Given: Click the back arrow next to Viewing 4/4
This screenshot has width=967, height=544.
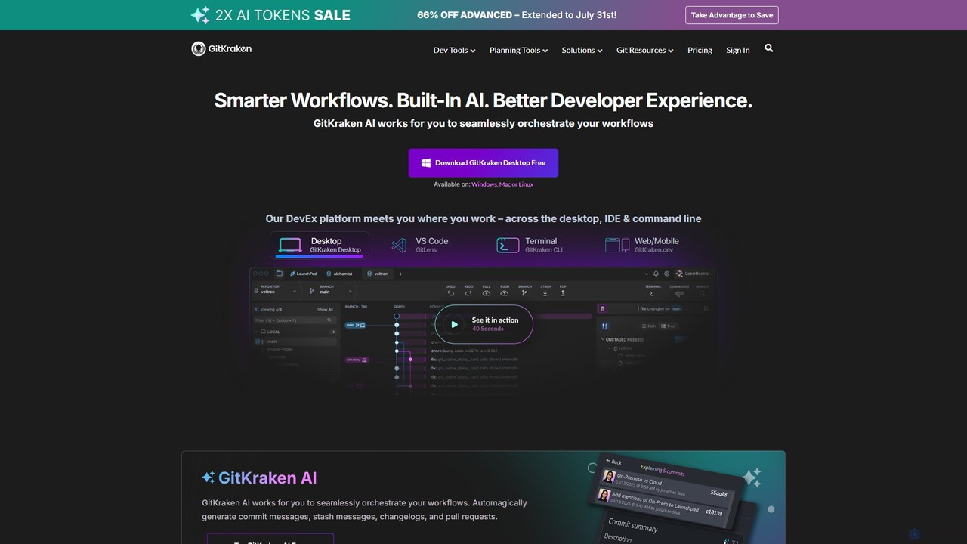Looking at the screenshot, I should click(x=257, y=309).
